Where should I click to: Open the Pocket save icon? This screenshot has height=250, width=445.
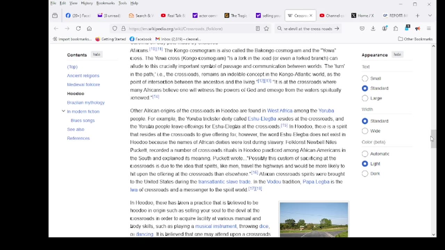click(x=362, y=28)
